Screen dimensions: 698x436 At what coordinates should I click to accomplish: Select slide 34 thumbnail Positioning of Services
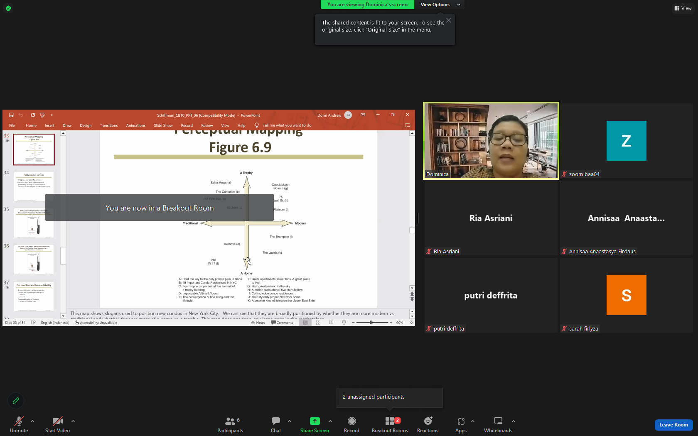point(34,186)
